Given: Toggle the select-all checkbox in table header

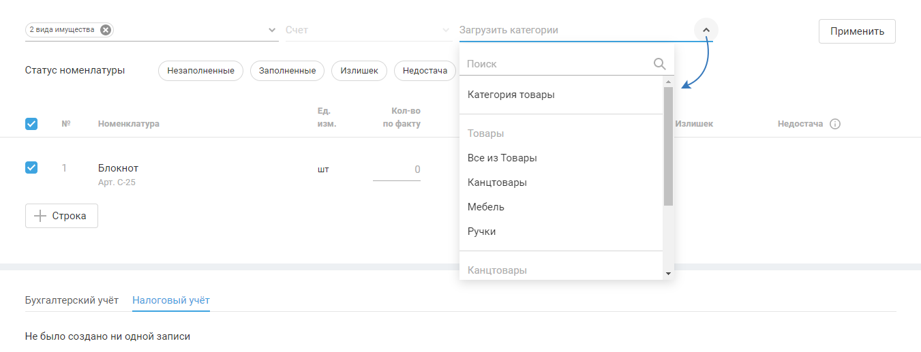Looking at the screenshot, I should (x=31, y=124).
